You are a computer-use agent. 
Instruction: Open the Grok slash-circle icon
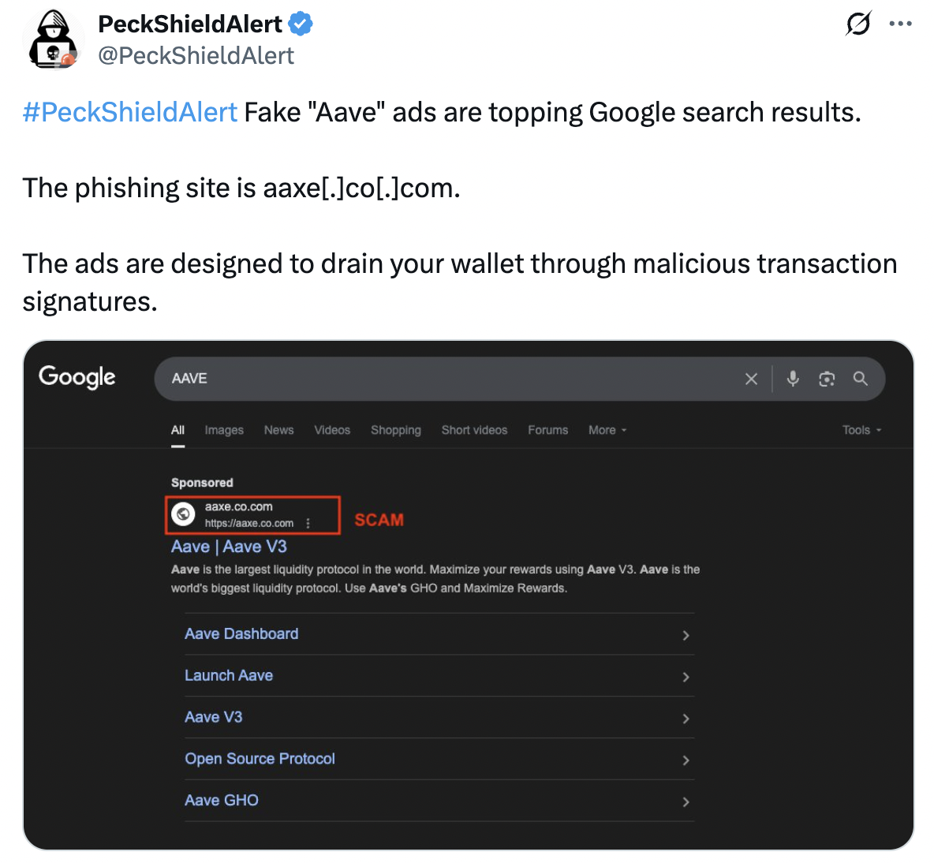(858, 24)
